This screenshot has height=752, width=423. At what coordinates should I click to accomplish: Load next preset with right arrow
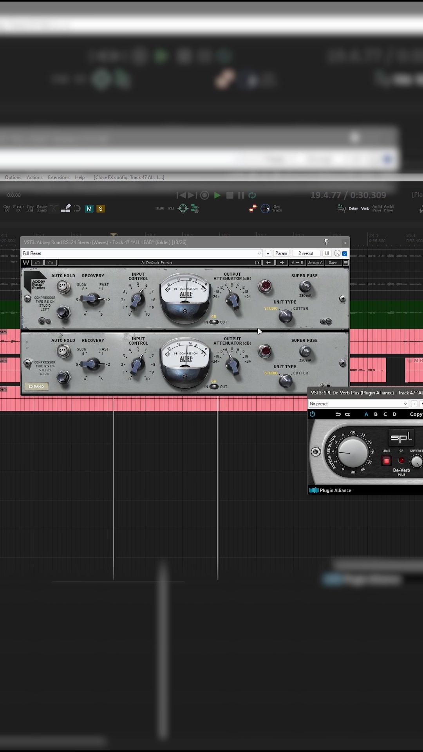click(x=282, y=263)
